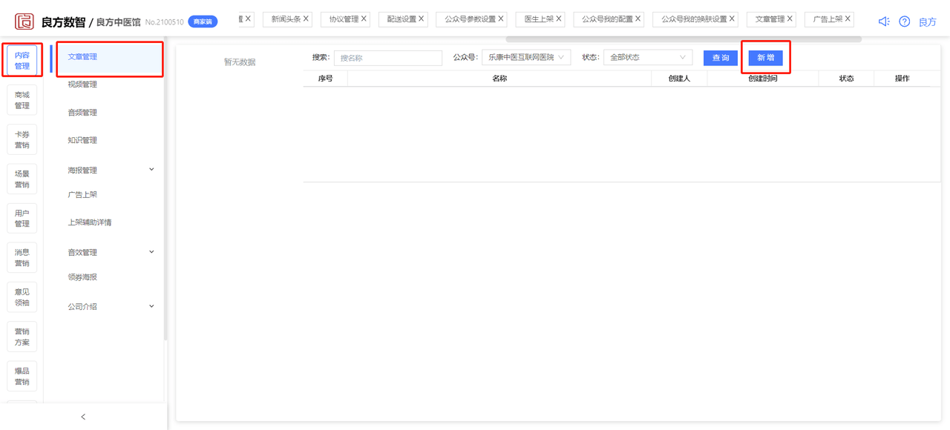
Task: Open 知识管理 in the submenu
Action: (82, 140)
